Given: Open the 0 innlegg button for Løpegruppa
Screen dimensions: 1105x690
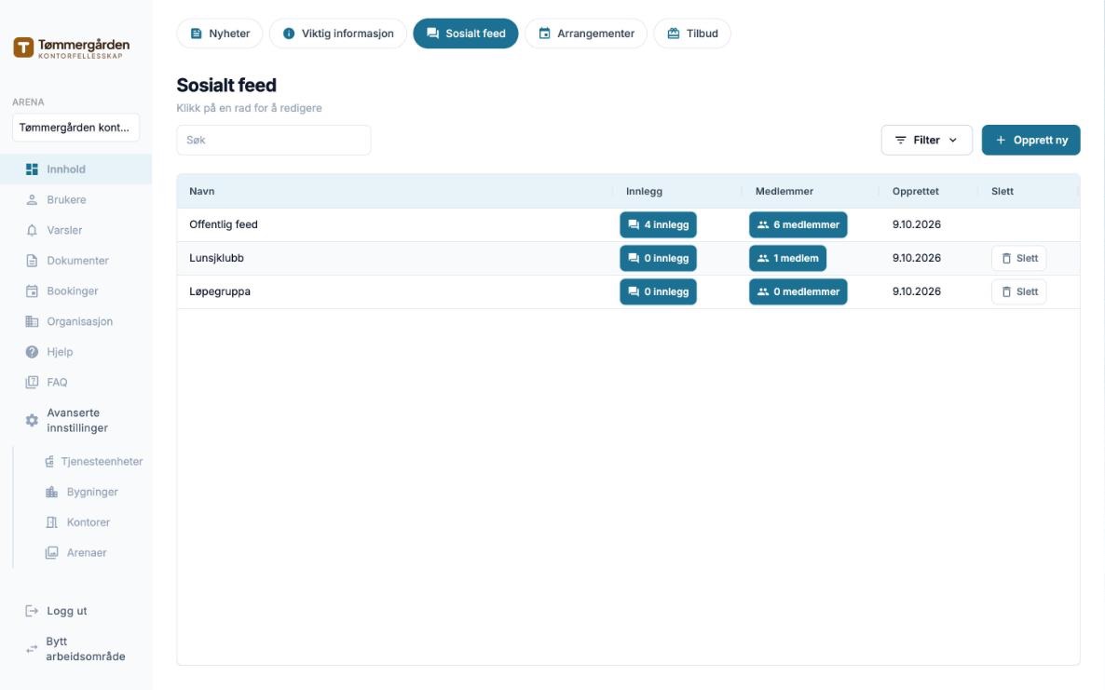Looking at the screenshot, I should (658, 291).
